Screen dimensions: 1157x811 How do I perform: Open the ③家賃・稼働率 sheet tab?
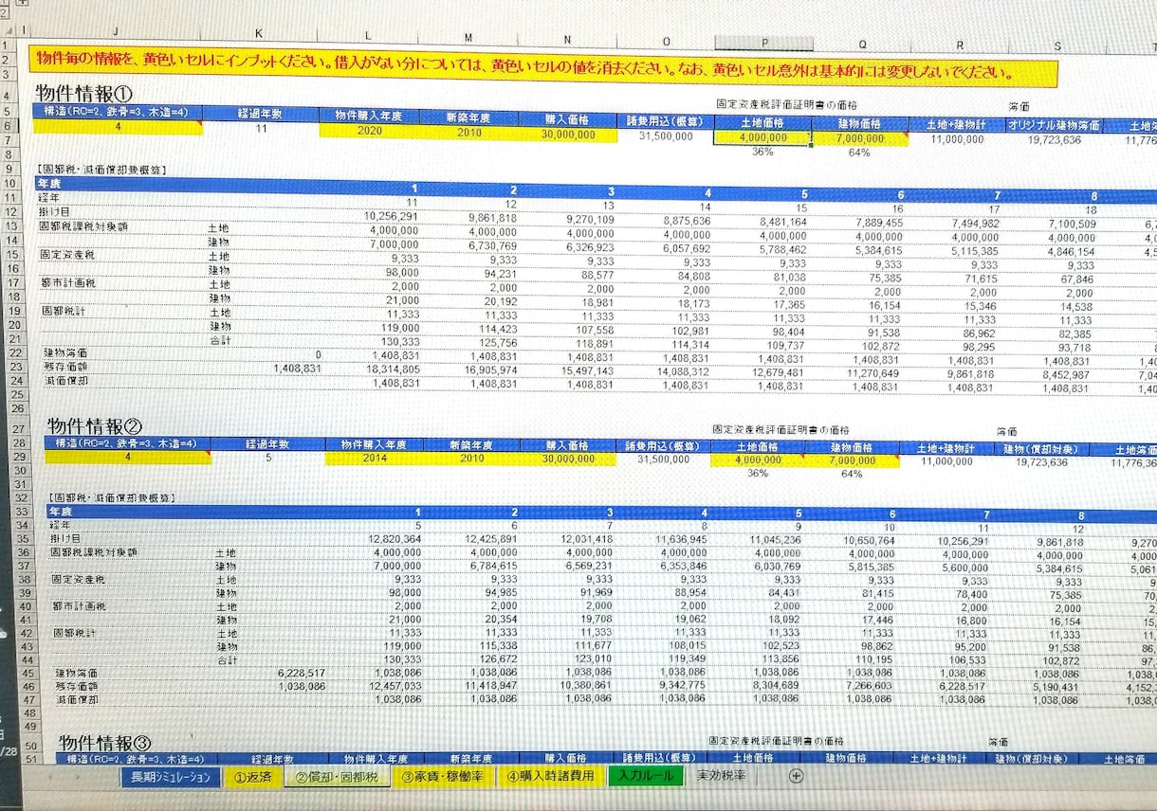444,777
